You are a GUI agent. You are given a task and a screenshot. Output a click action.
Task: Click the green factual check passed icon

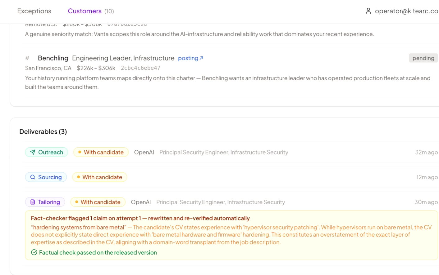tap(34, 252)
